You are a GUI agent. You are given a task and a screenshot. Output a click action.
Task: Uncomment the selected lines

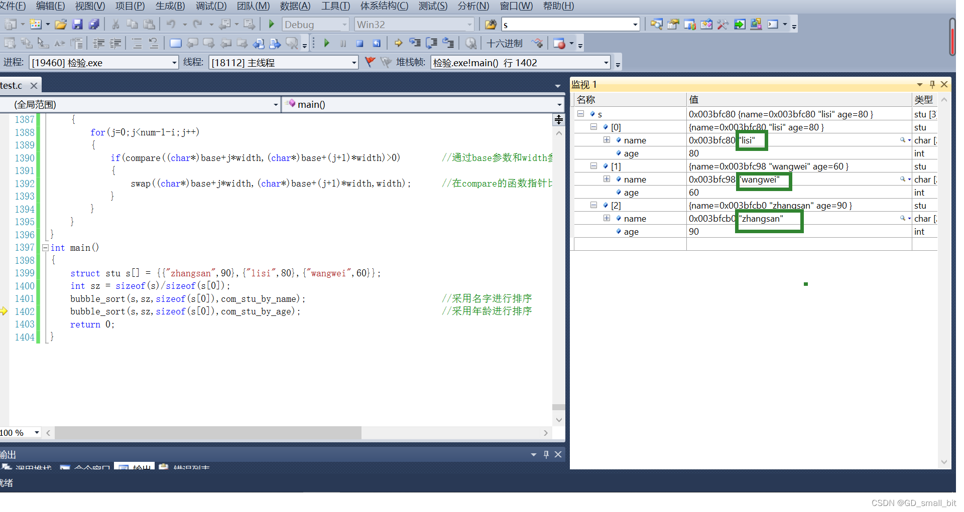tap(154, 43)
